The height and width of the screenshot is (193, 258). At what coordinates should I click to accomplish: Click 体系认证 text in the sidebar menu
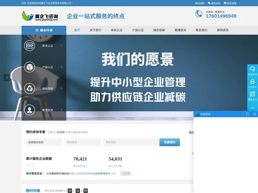48,46
